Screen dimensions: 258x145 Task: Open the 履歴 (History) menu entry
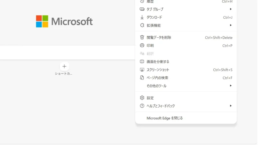point(186,1)
